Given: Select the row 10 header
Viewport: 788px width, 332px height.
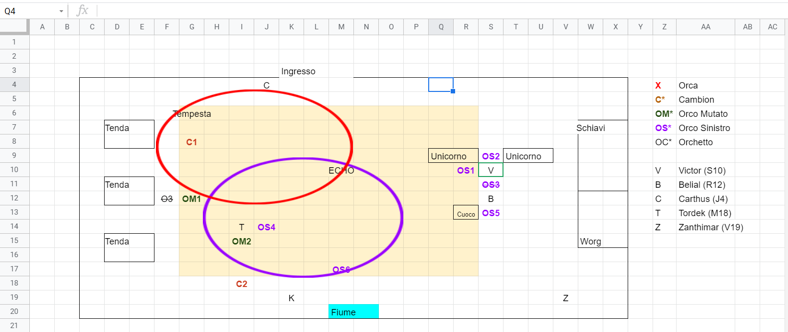Looking at the screenshot, I should coord(14,170).
